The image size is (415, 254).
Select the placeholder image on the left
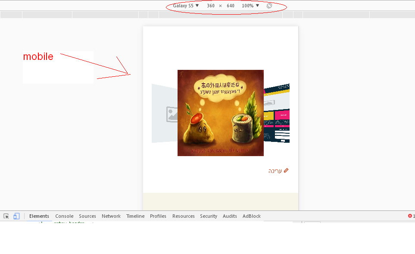164,113
